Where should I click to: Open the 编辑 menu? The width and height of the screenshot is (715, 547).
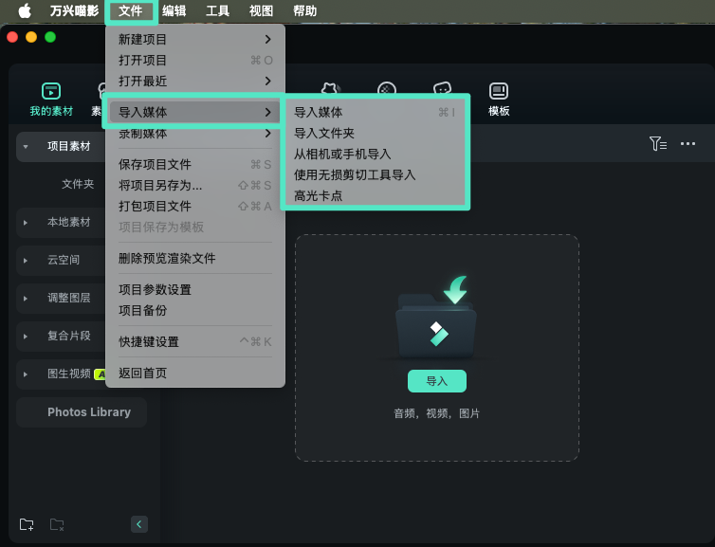click(174, 10)
